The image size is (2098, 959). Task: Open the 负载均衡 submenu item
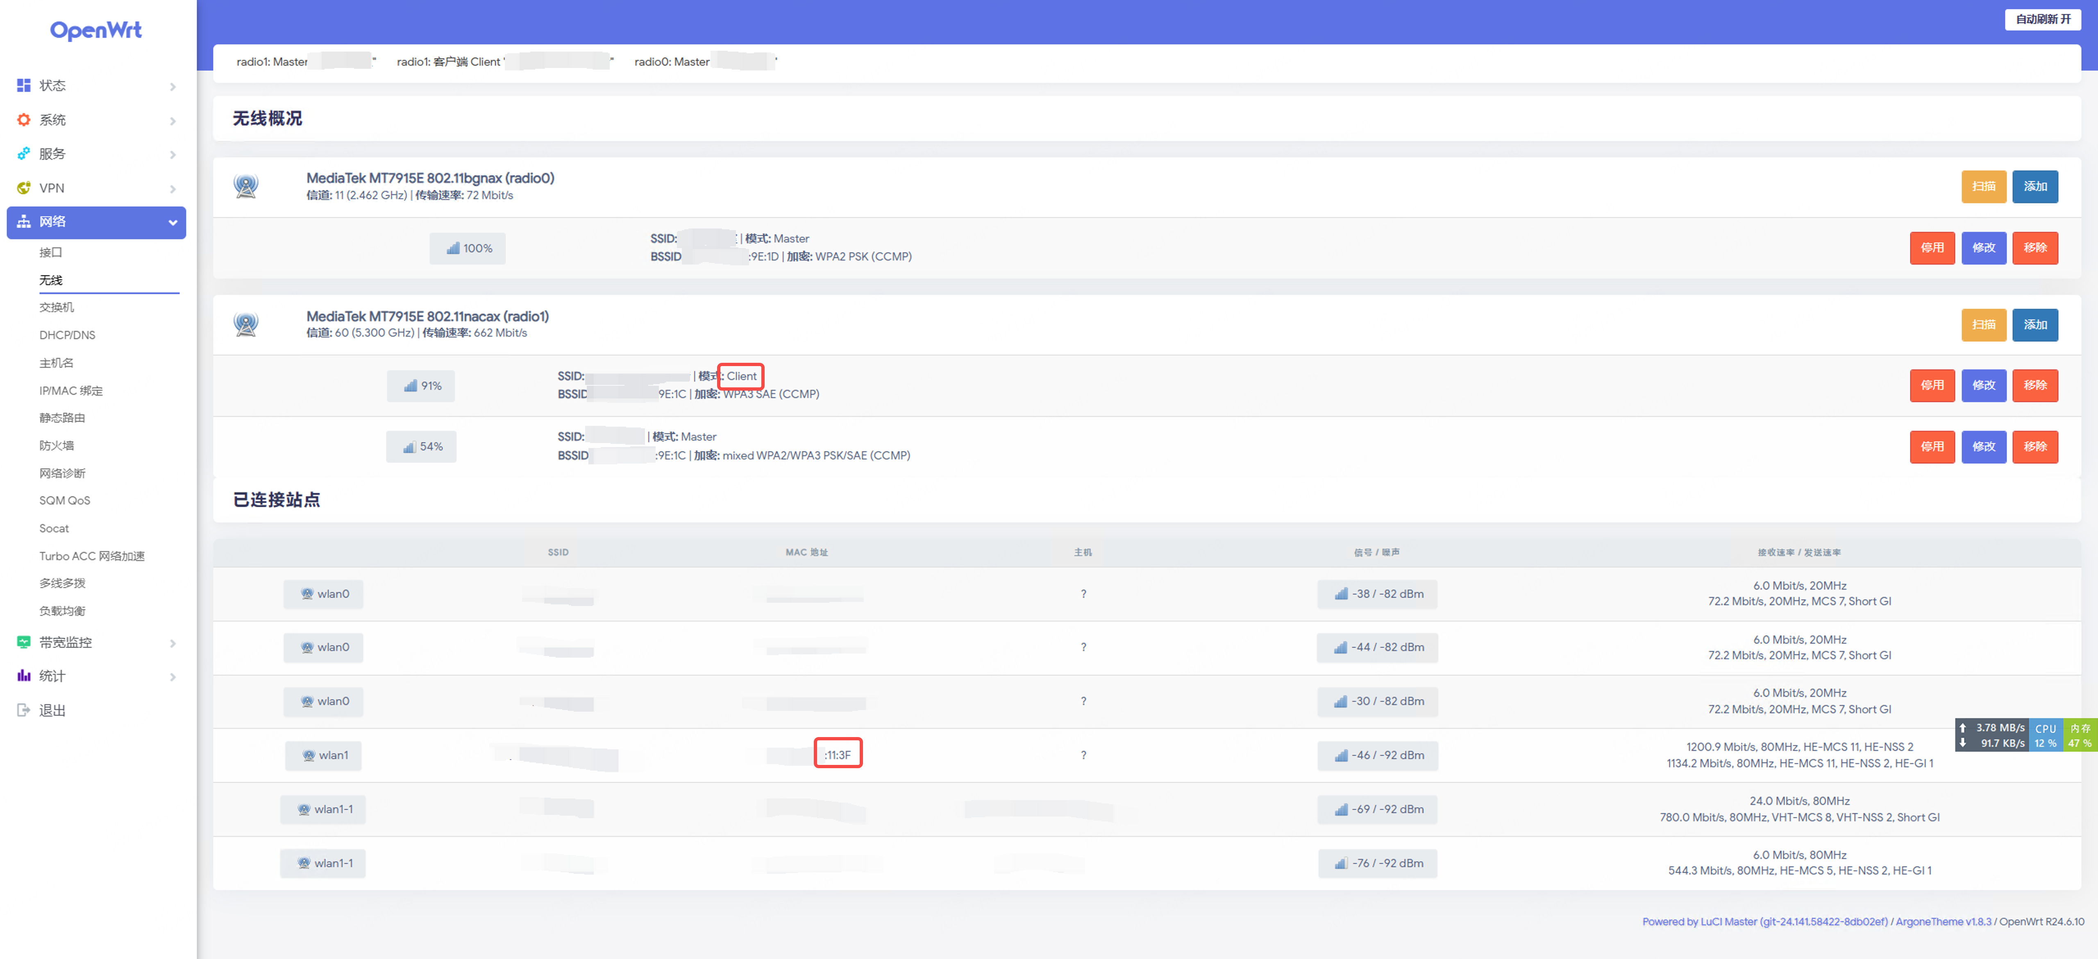pos(62,611)
